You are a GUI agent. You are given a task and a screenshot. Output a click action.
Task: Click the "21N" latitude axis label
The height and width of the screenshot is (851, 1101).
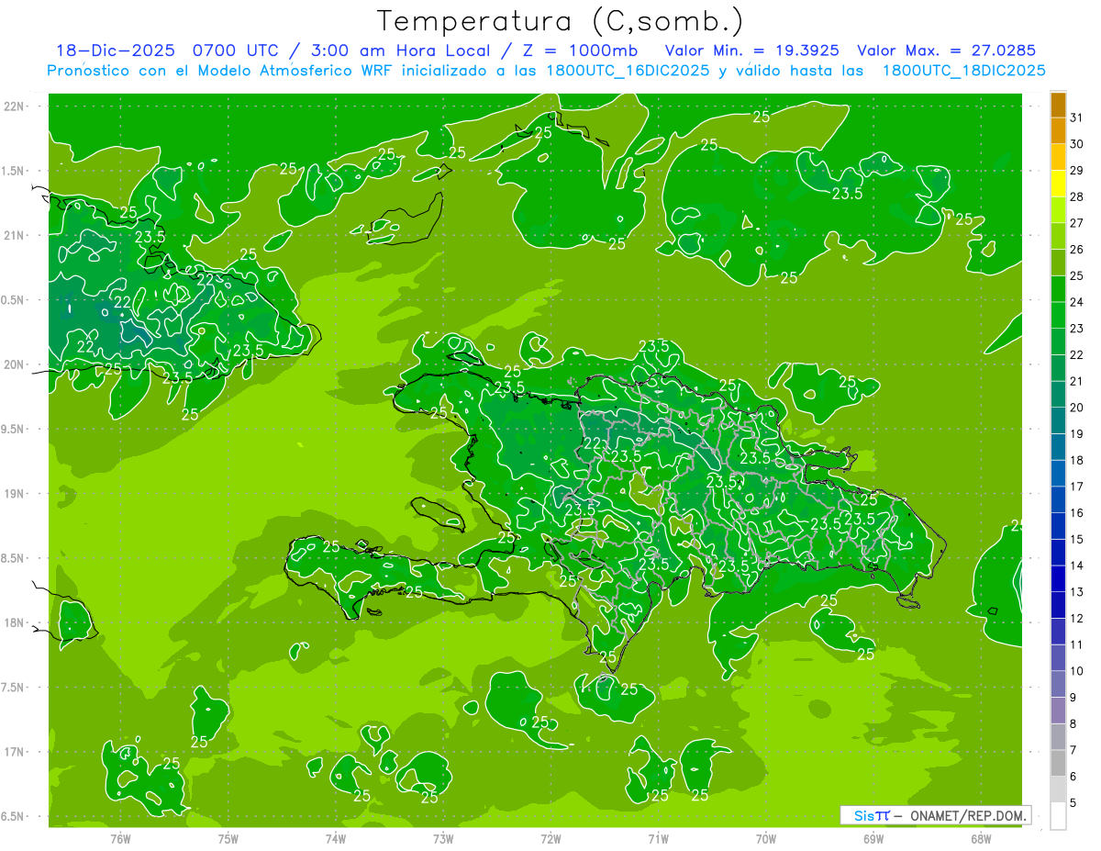pyautogui.click(x=14, y=235)
